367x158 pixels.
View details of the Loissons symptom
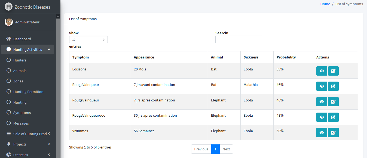(x=322, y=71)
